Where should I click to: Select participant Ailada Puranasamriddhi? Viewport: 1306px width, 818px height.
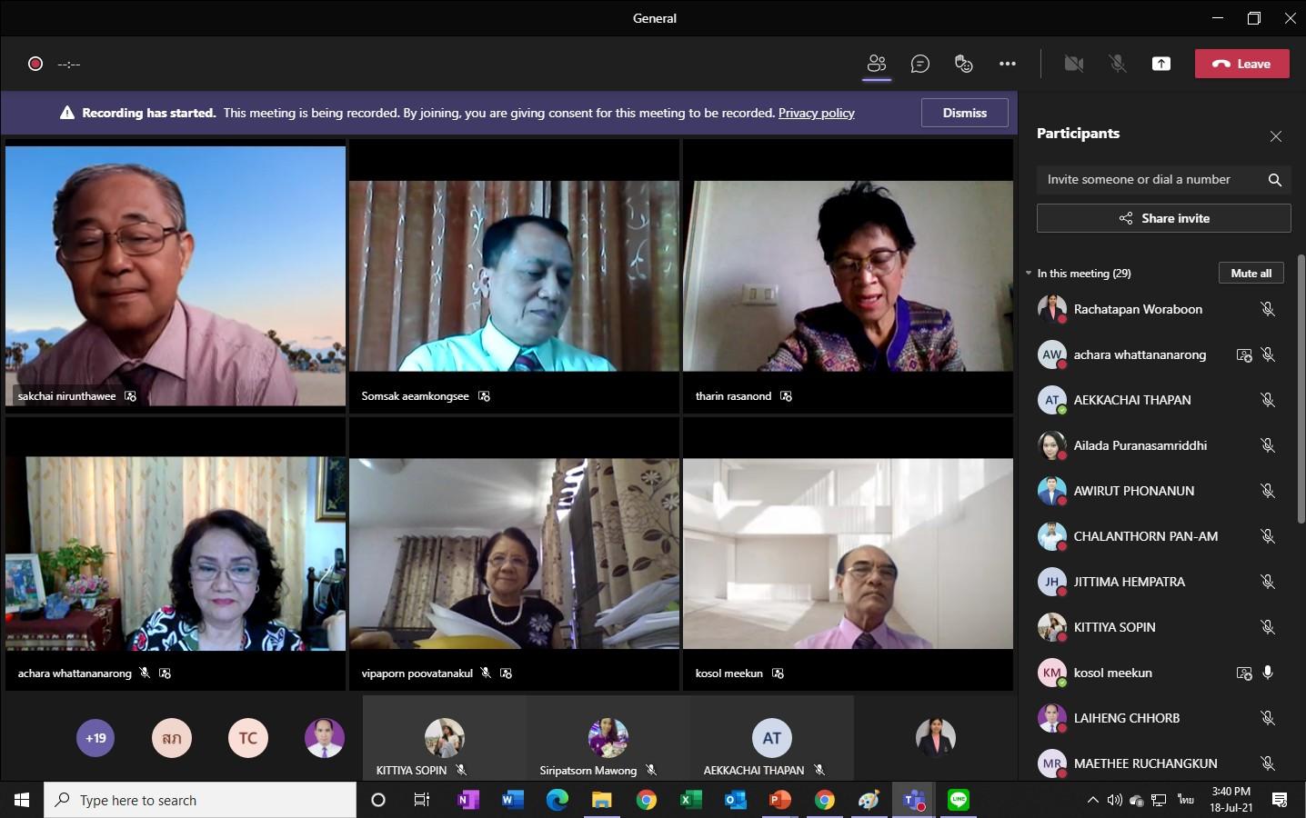point(1159,445)
